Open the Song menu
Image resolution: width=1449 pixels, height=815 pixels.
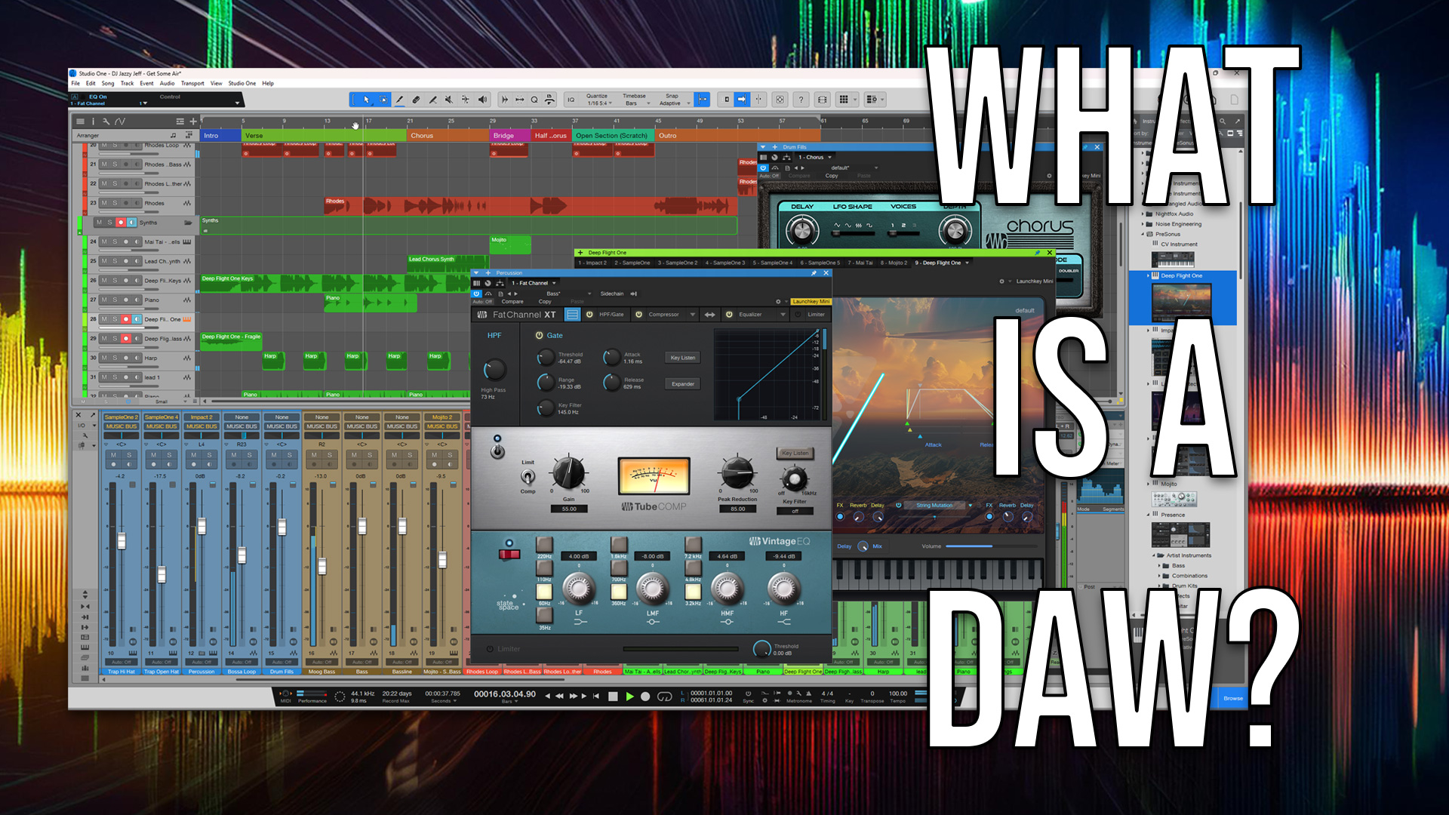(108, 84)
